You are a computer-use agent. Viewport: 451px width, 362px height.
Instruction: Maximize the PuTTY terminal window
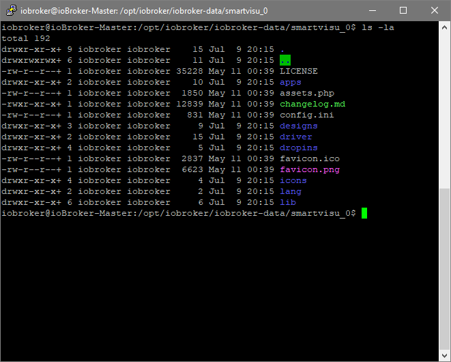click(403, 10)
